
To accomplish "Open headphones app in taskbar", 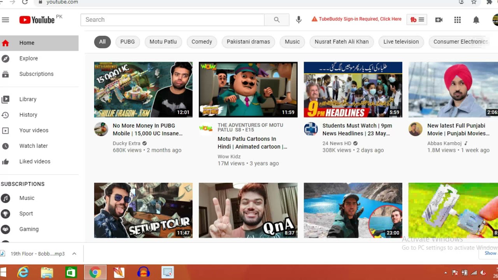I will (144, 272).
